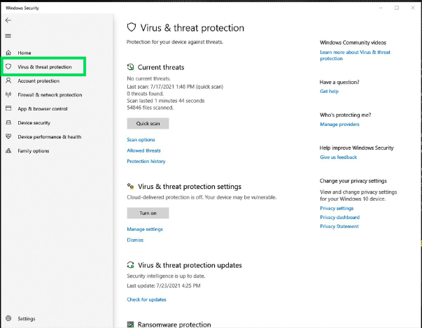422x328 pixels.
Task: Click the Device security icon
Action: click(x=8, y=123)
